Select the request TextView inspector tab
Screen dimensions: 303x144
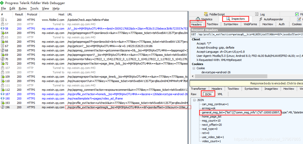pos(212,24)
